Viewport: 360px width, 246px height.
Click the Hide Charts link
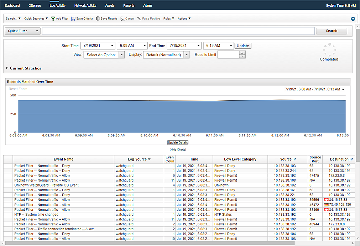click(x=178, y=150)
